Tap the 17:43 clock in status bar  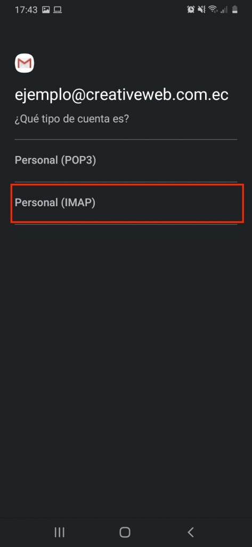pos(27,10)
